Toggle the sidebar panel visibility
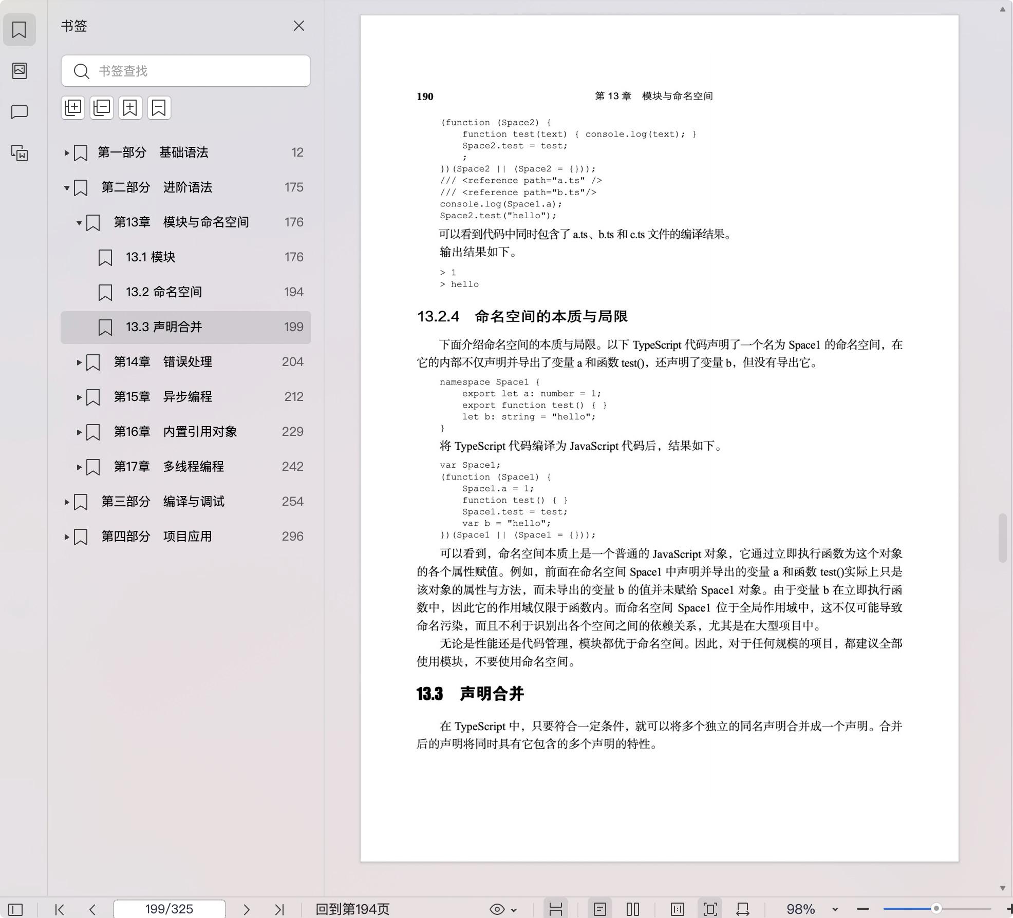 pos(15,909)
